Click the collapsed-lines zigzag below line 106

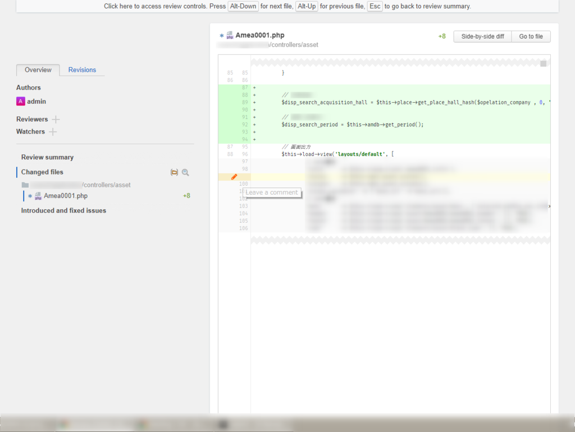coord(400,240)
